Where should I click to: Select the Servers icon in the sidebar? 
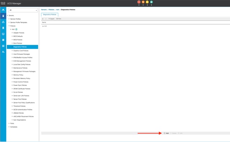click(x=3, y=16)
